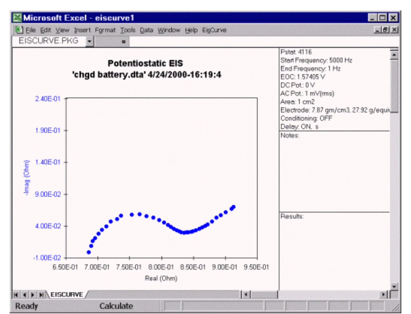This screenshot has height=314, width=411.
Task: Open the View menu
Action: 62,30
